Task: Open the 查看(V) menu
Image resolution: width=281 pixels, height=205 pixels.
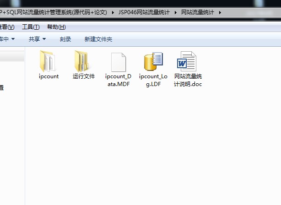Action: (7, 27)
